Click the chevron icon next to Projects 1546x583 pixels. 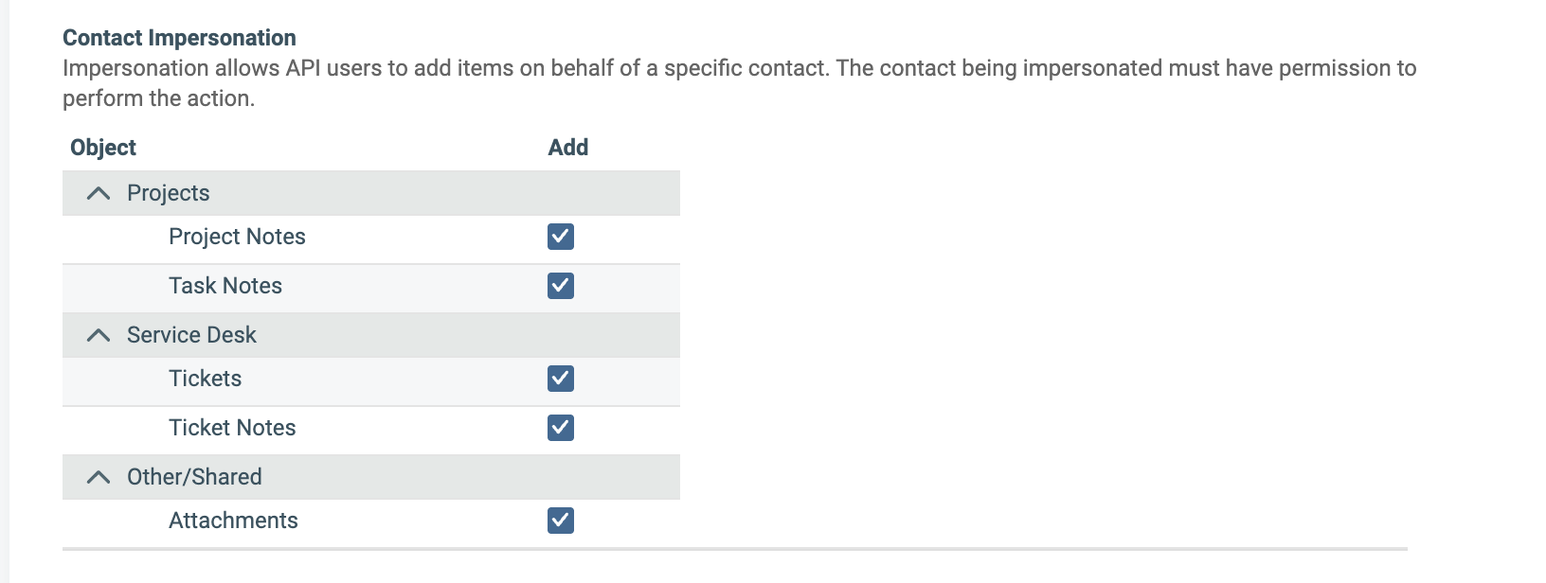pos(97,192)
